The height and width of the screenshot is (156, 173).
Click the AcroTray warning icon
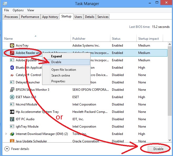[12, 45]
